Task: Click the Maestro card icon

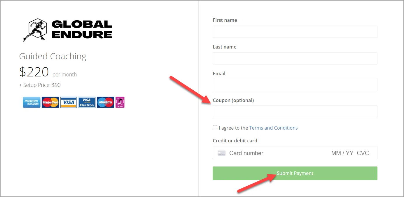Action: coord(106,102)
